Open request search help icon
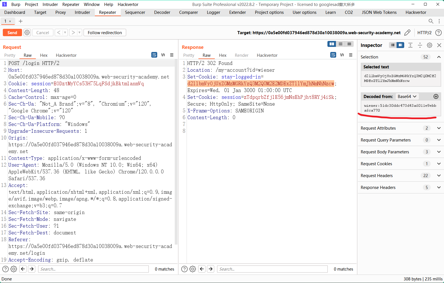Image resolution: width=444 pixels, height=283 pixels. click(x=5, y=269)
